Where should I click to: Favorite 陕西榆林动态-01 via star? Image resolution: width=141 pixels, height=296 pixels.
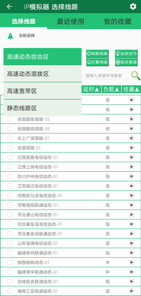pos(131,262)
